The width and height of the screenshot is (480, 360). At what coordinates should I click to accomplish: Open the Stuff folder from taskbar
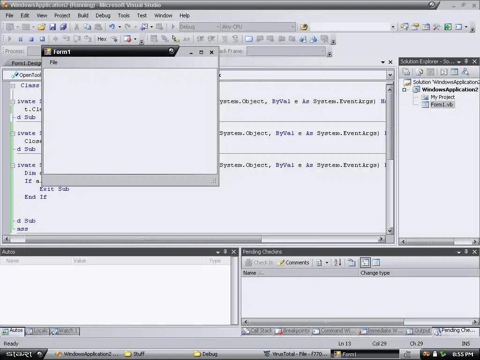point(135,354)
